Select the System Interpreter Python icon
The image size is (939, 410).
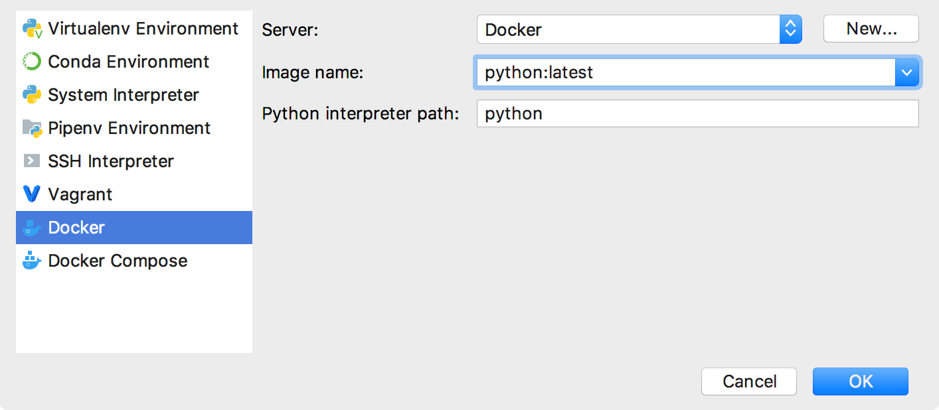[x=32, y=94]
